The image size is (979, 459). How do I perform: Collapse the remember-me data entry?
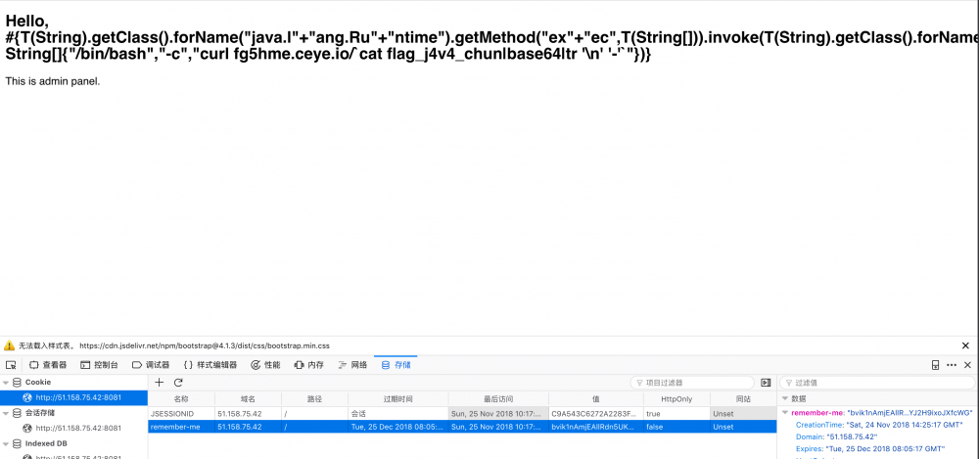[785, 413]
